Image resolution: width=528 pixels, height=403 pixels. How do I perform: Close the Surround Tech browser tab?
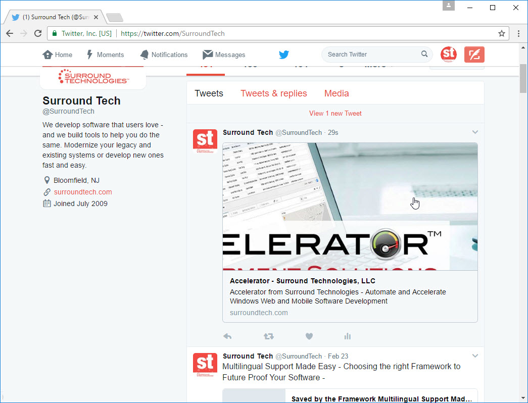click(96, 17)
